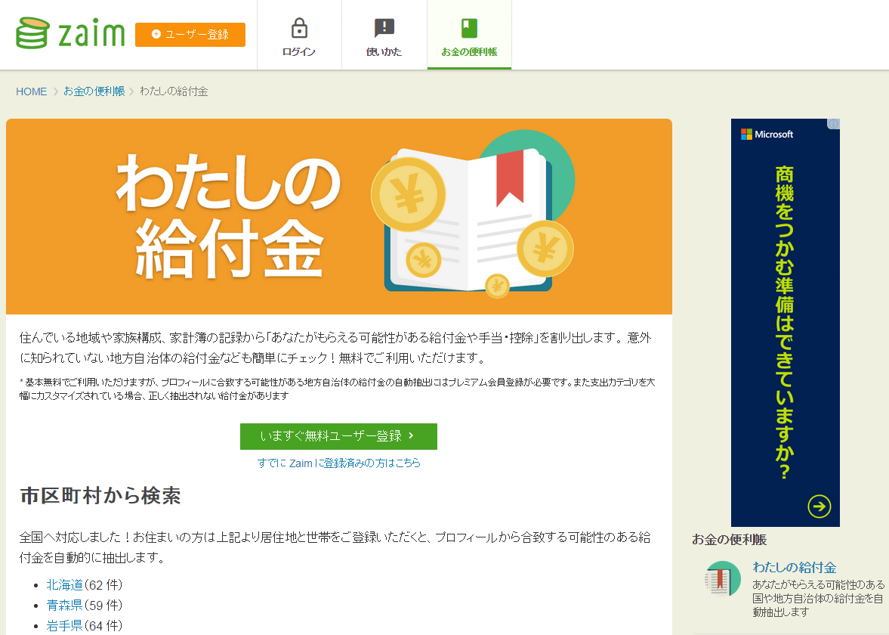The height and width of the screenshot is (635, 889).
Task: Click the open book illustration in banner
Action: (468, 219)
